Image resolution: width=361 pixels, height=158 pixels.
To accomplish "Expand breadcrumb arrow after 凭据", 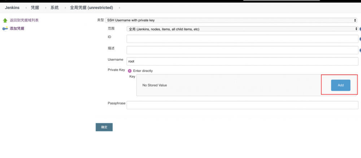I will click(46, 8).
